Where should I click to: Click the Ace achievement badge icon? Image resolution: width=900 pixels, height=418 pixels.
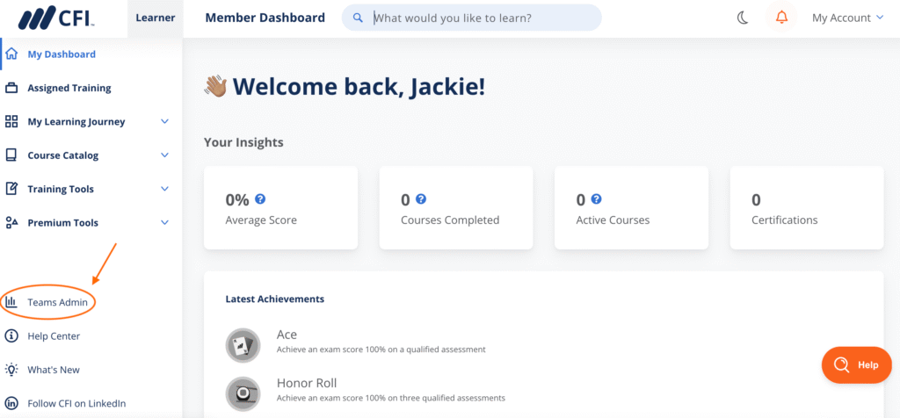pyautogui.click(x=242, y=343)
